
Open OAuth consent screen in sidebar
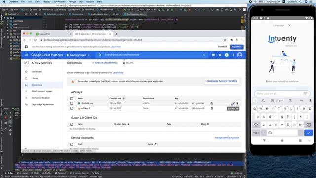pyautogui.click(x=41, y=91)
